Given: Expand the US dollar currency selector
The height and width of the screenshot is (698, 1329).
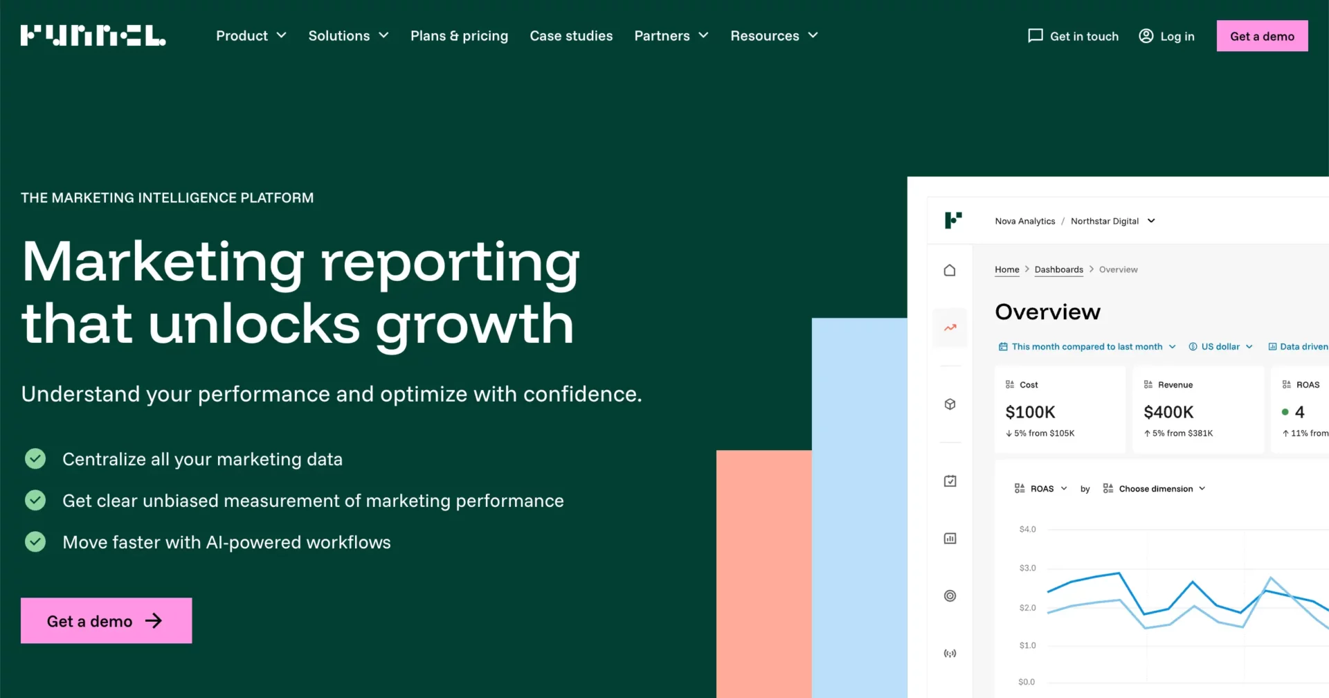Looking at the screenshot, I should 1220,346.
